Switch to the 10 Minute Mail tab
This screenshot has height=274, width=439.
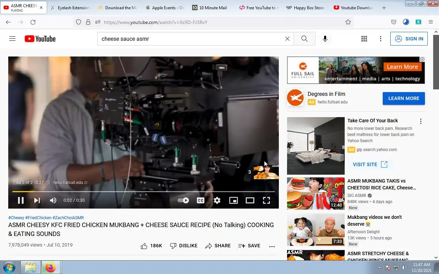[212, 8]
